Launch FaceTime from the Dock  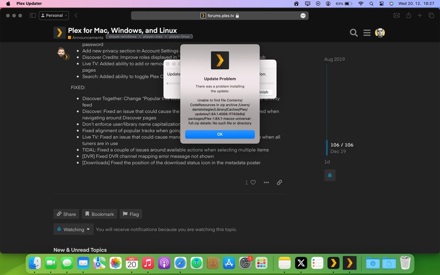[x=51, y=263]
